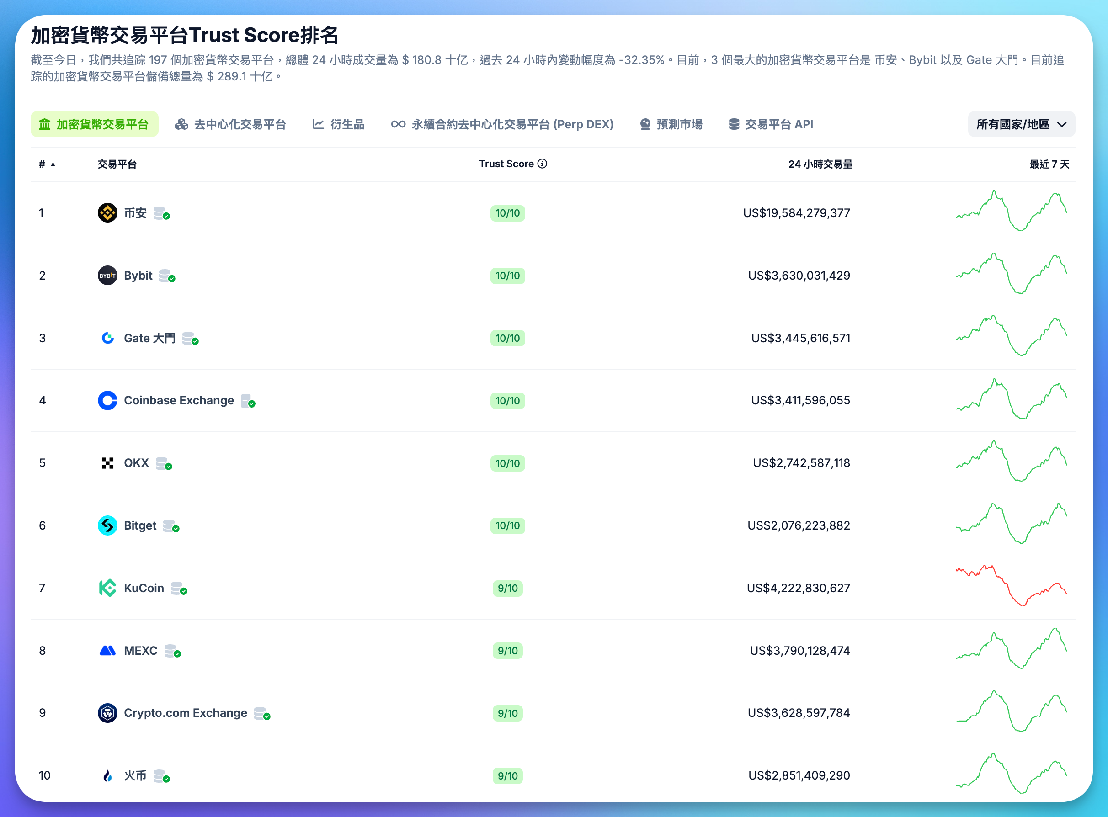Click the 交易平台 API tab

(x=771, y=124)
